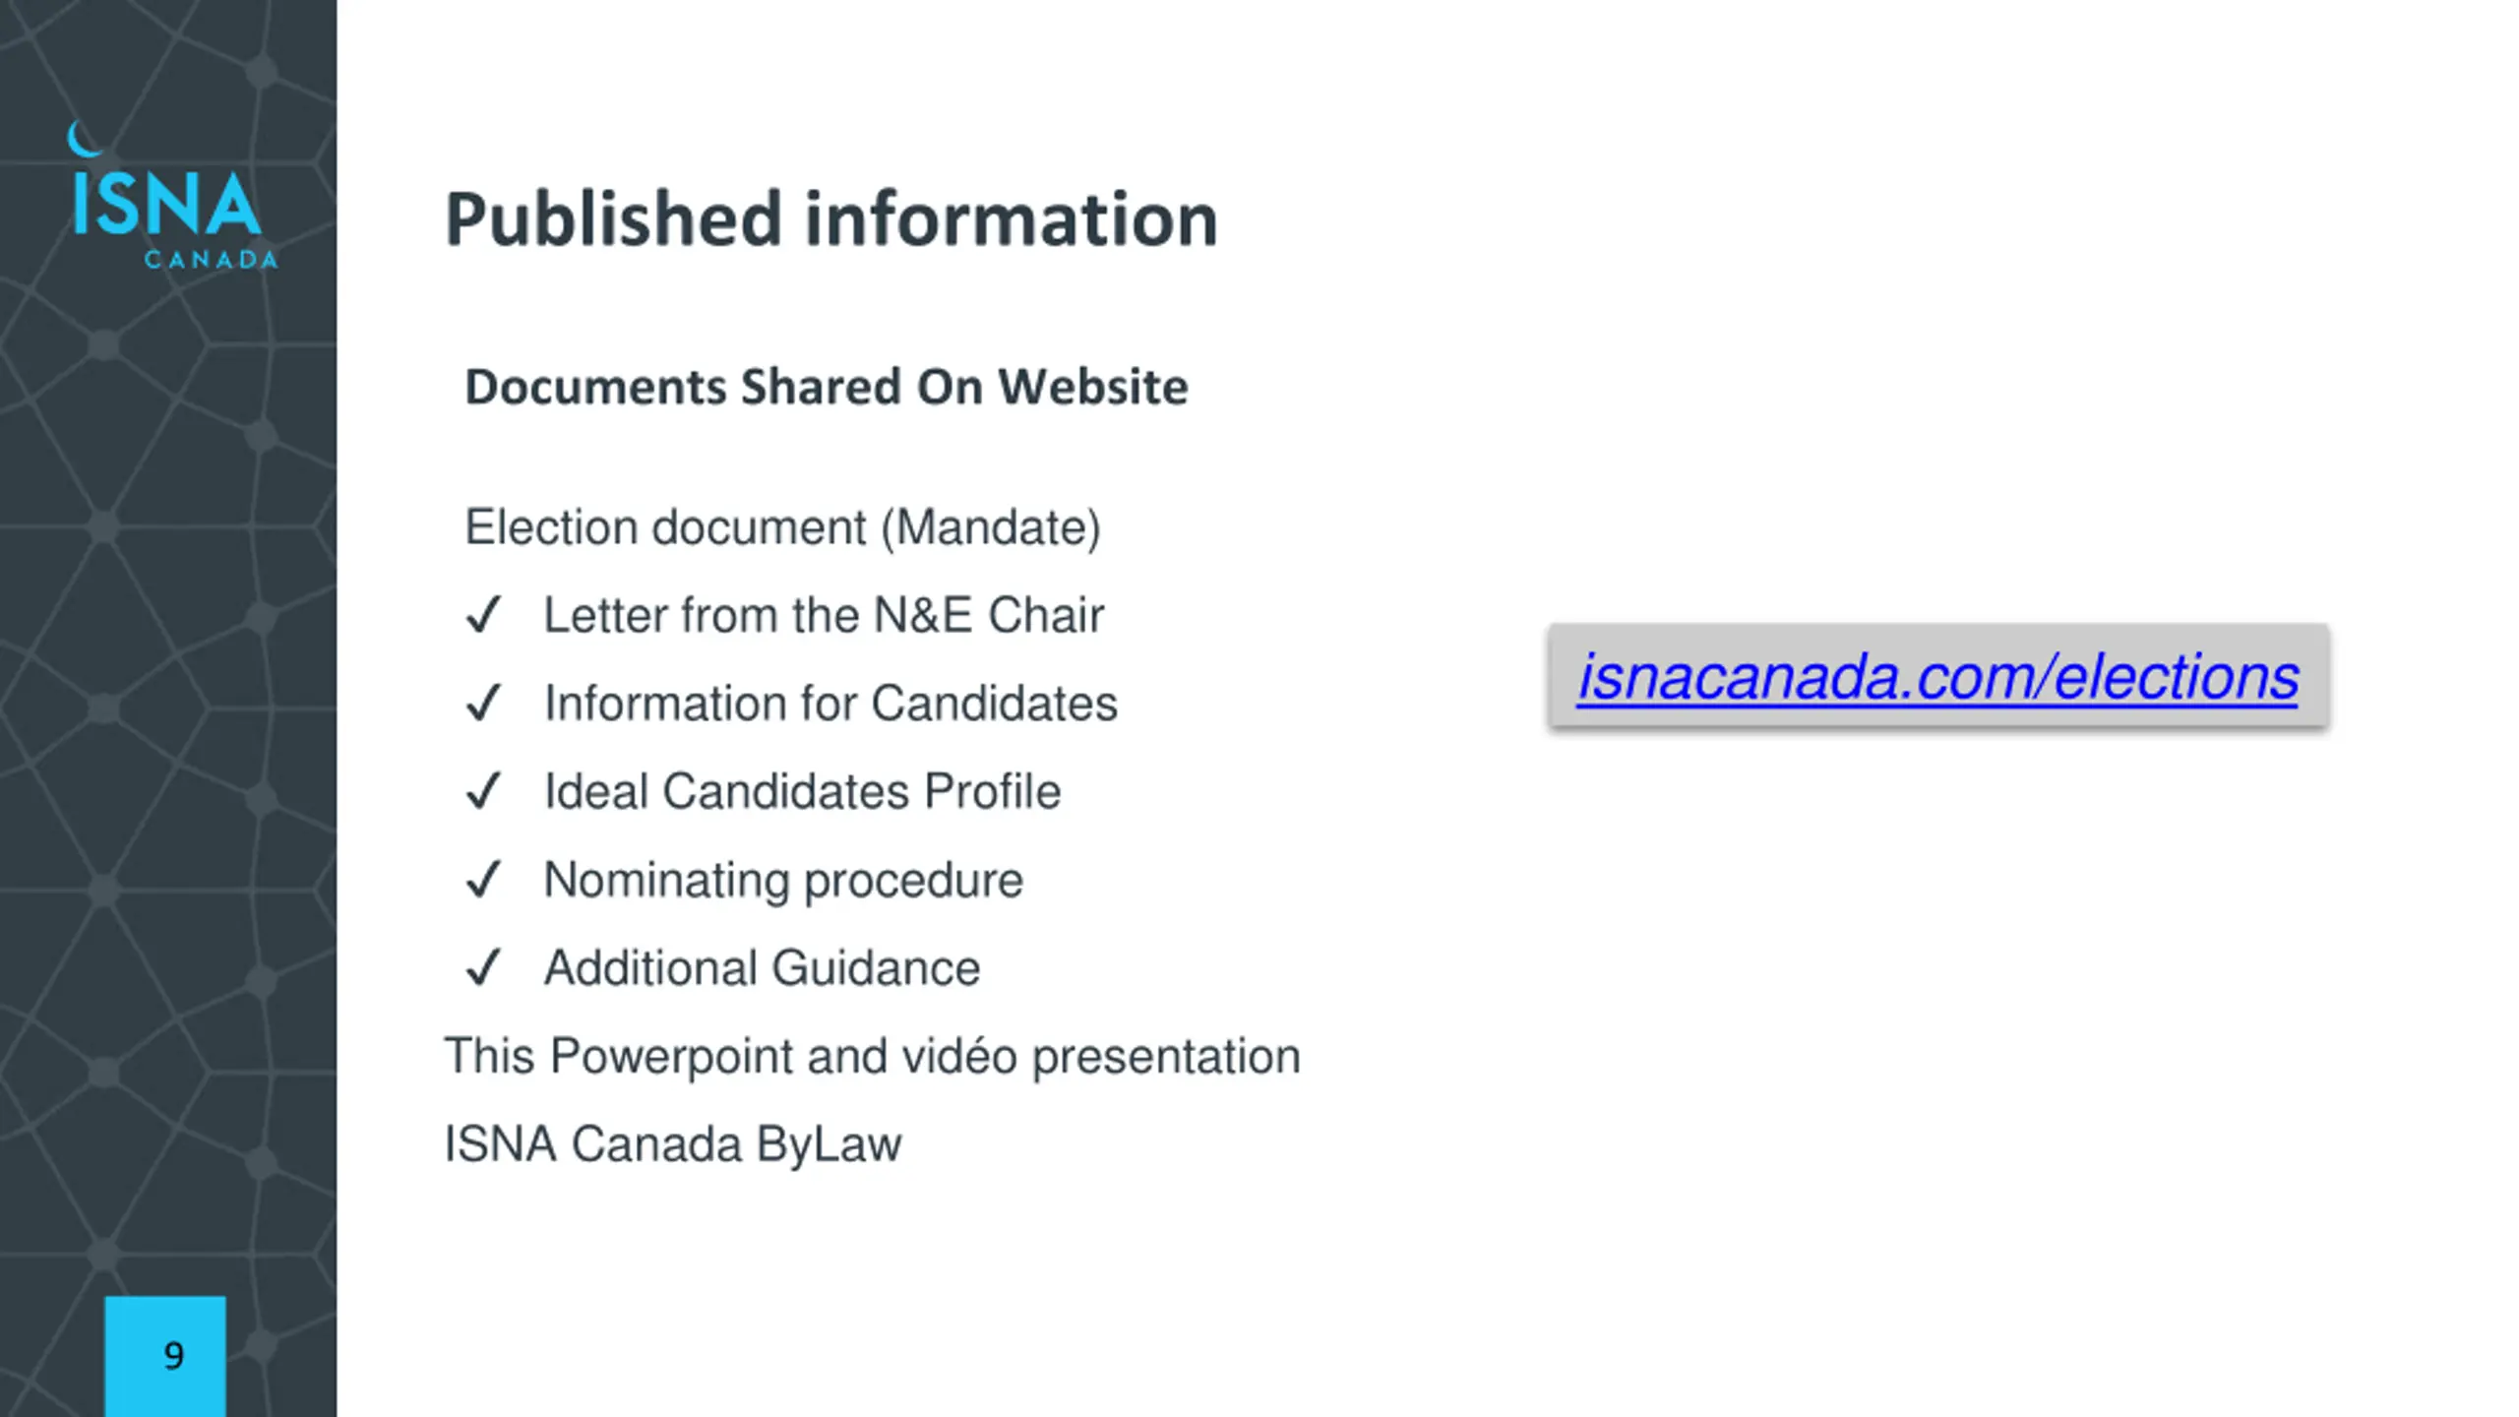Click the crescent moon icon above ISNA
The height and width of the screenshot is (1417, 2519).
[x=84, y=139]
